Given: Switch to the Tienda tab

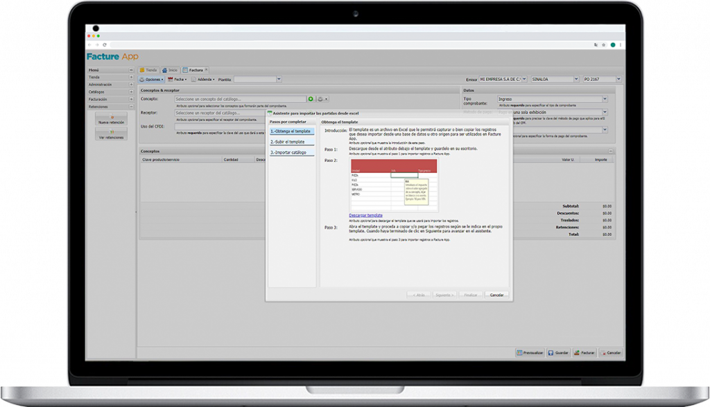Looking at the screenshot, I should pos(148,71).
